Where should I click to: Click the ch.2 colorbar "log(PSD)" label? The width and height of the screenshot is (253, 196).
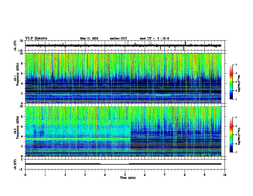coord(239,136)
